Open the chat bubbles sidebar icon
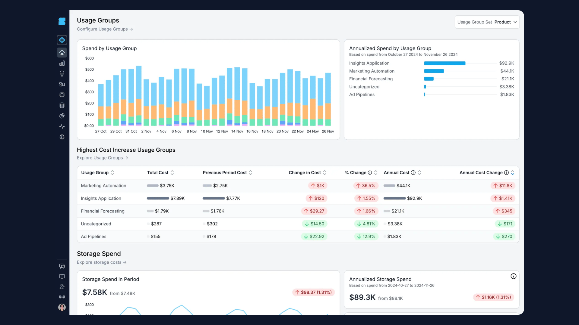The height and width of the screenshot is (325, 579). coord(62,266)
